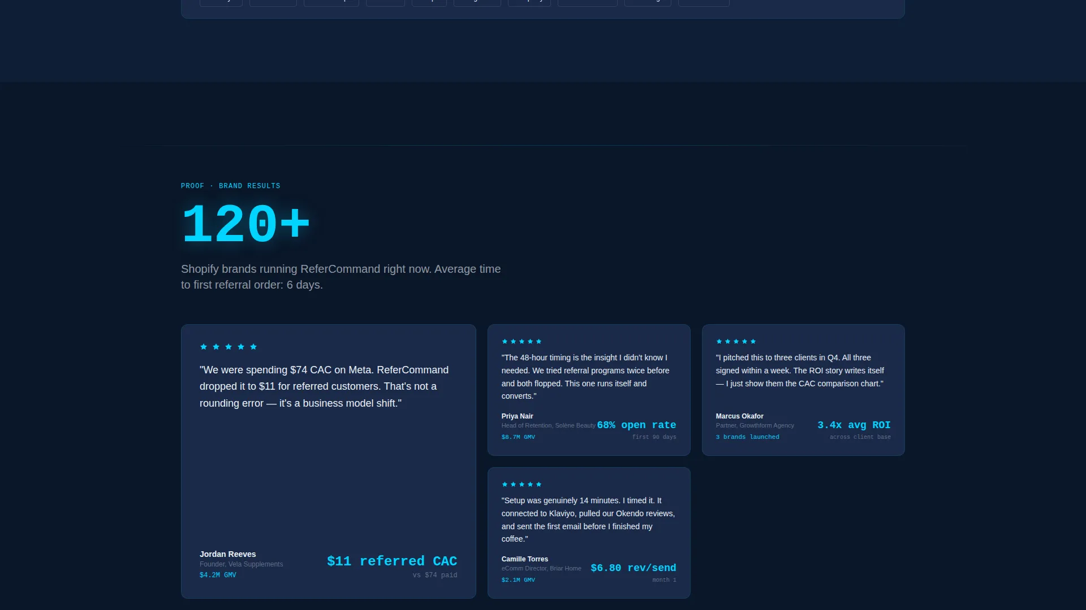
Task: Click the star rating on Marcus Okafor's testimonial
Action: [x=736, y=341]
